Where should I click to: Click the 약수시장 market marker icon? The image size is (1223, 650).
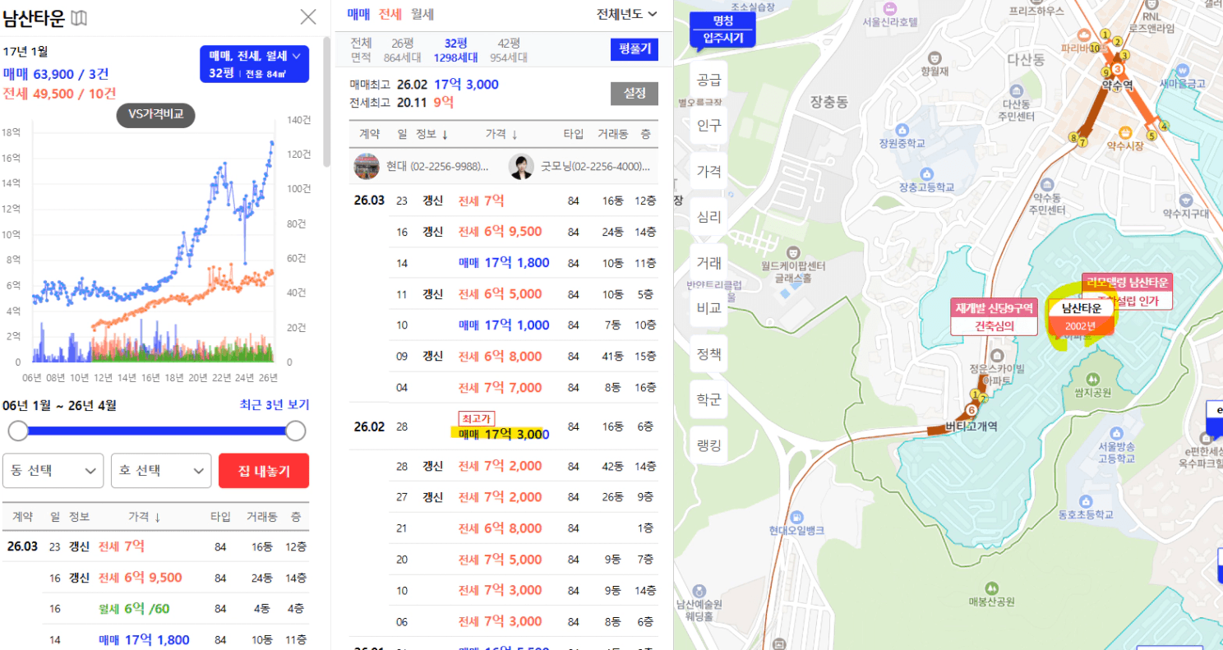[x=1125, y=132]
